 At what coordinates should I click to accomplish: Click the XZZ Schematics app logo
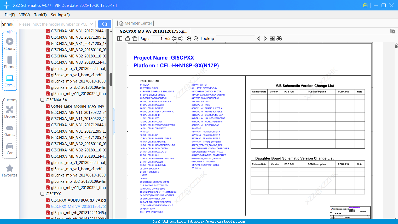tap(6, 5)
